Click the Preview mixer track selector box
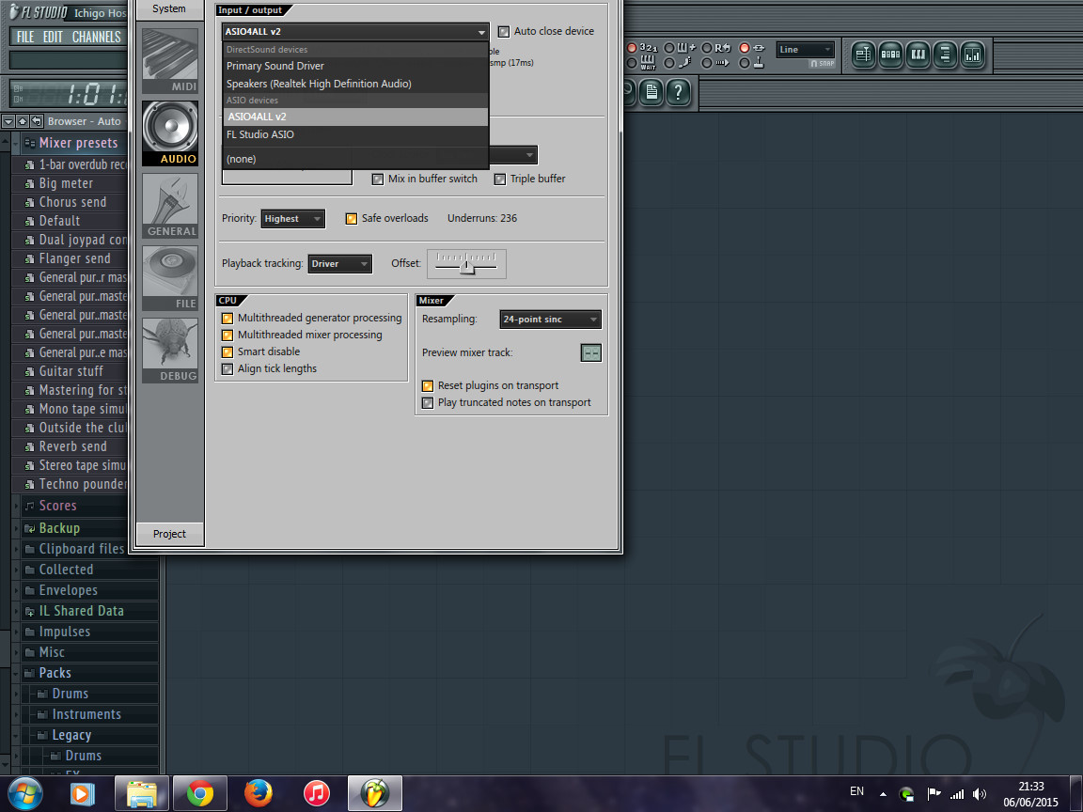 pyautogui.click(x=591, y=352)
